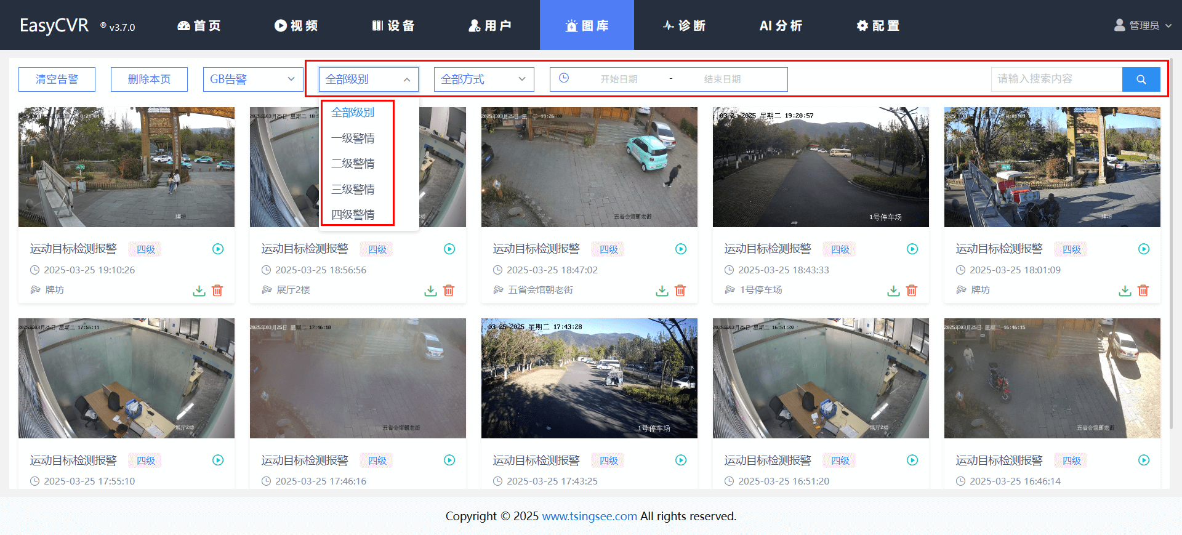Choose 三级警情 in the dropdown list

pyautogui.click(x=353, y=190)
